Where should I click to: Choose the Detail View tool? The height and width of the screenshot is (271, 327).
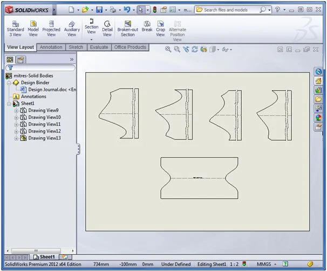(x=107, y=29)
